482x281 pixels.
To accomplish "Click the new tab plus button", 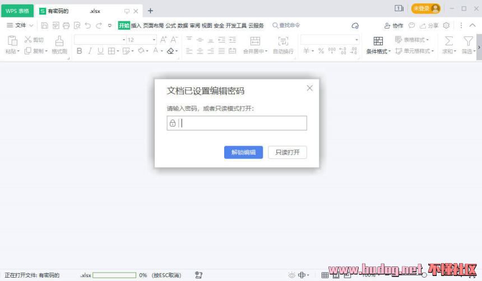I will click(x=150, y=11).
